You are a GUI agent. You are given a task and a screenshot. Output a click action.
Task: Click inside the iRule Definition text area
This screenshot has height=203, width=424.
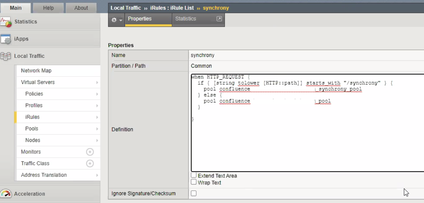point(307,123)
